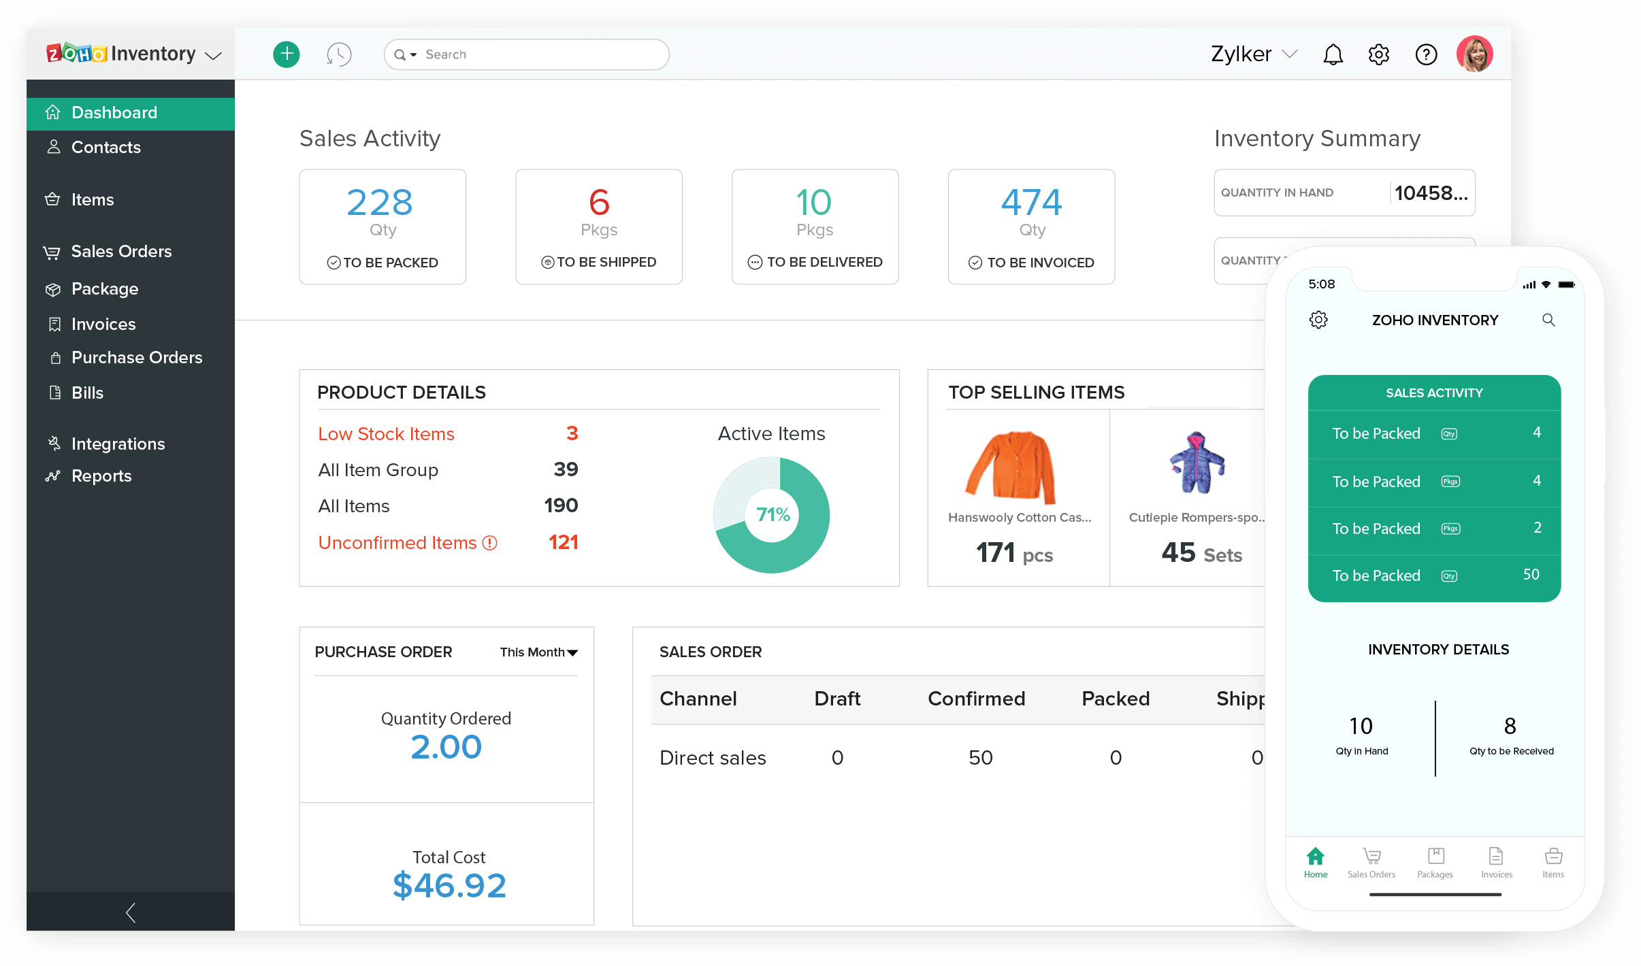Click the help question mark icon
This screenshot has height=966, width=1641.
[1426, 54]
